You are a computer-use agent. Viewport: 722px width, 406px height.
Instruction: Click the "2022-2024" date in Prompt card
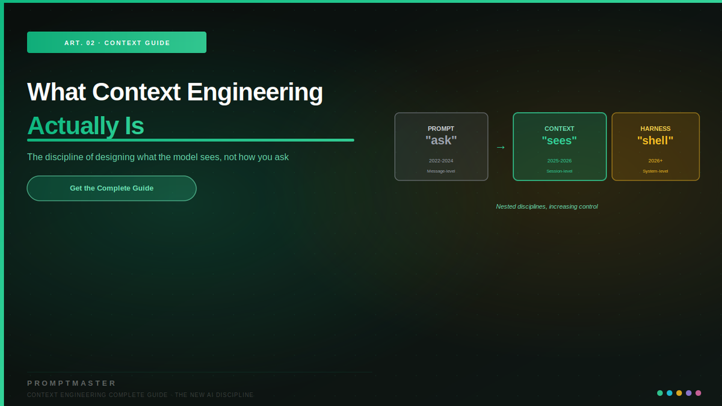pos(441,161)
